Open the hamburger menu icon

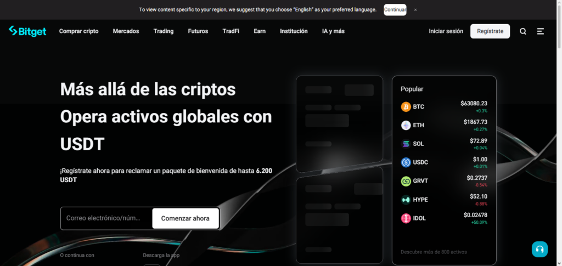(x=541, y=31)
